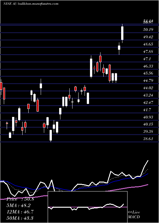
Task: Click the 12MA : 46.7 value
Action: point(20,212)
